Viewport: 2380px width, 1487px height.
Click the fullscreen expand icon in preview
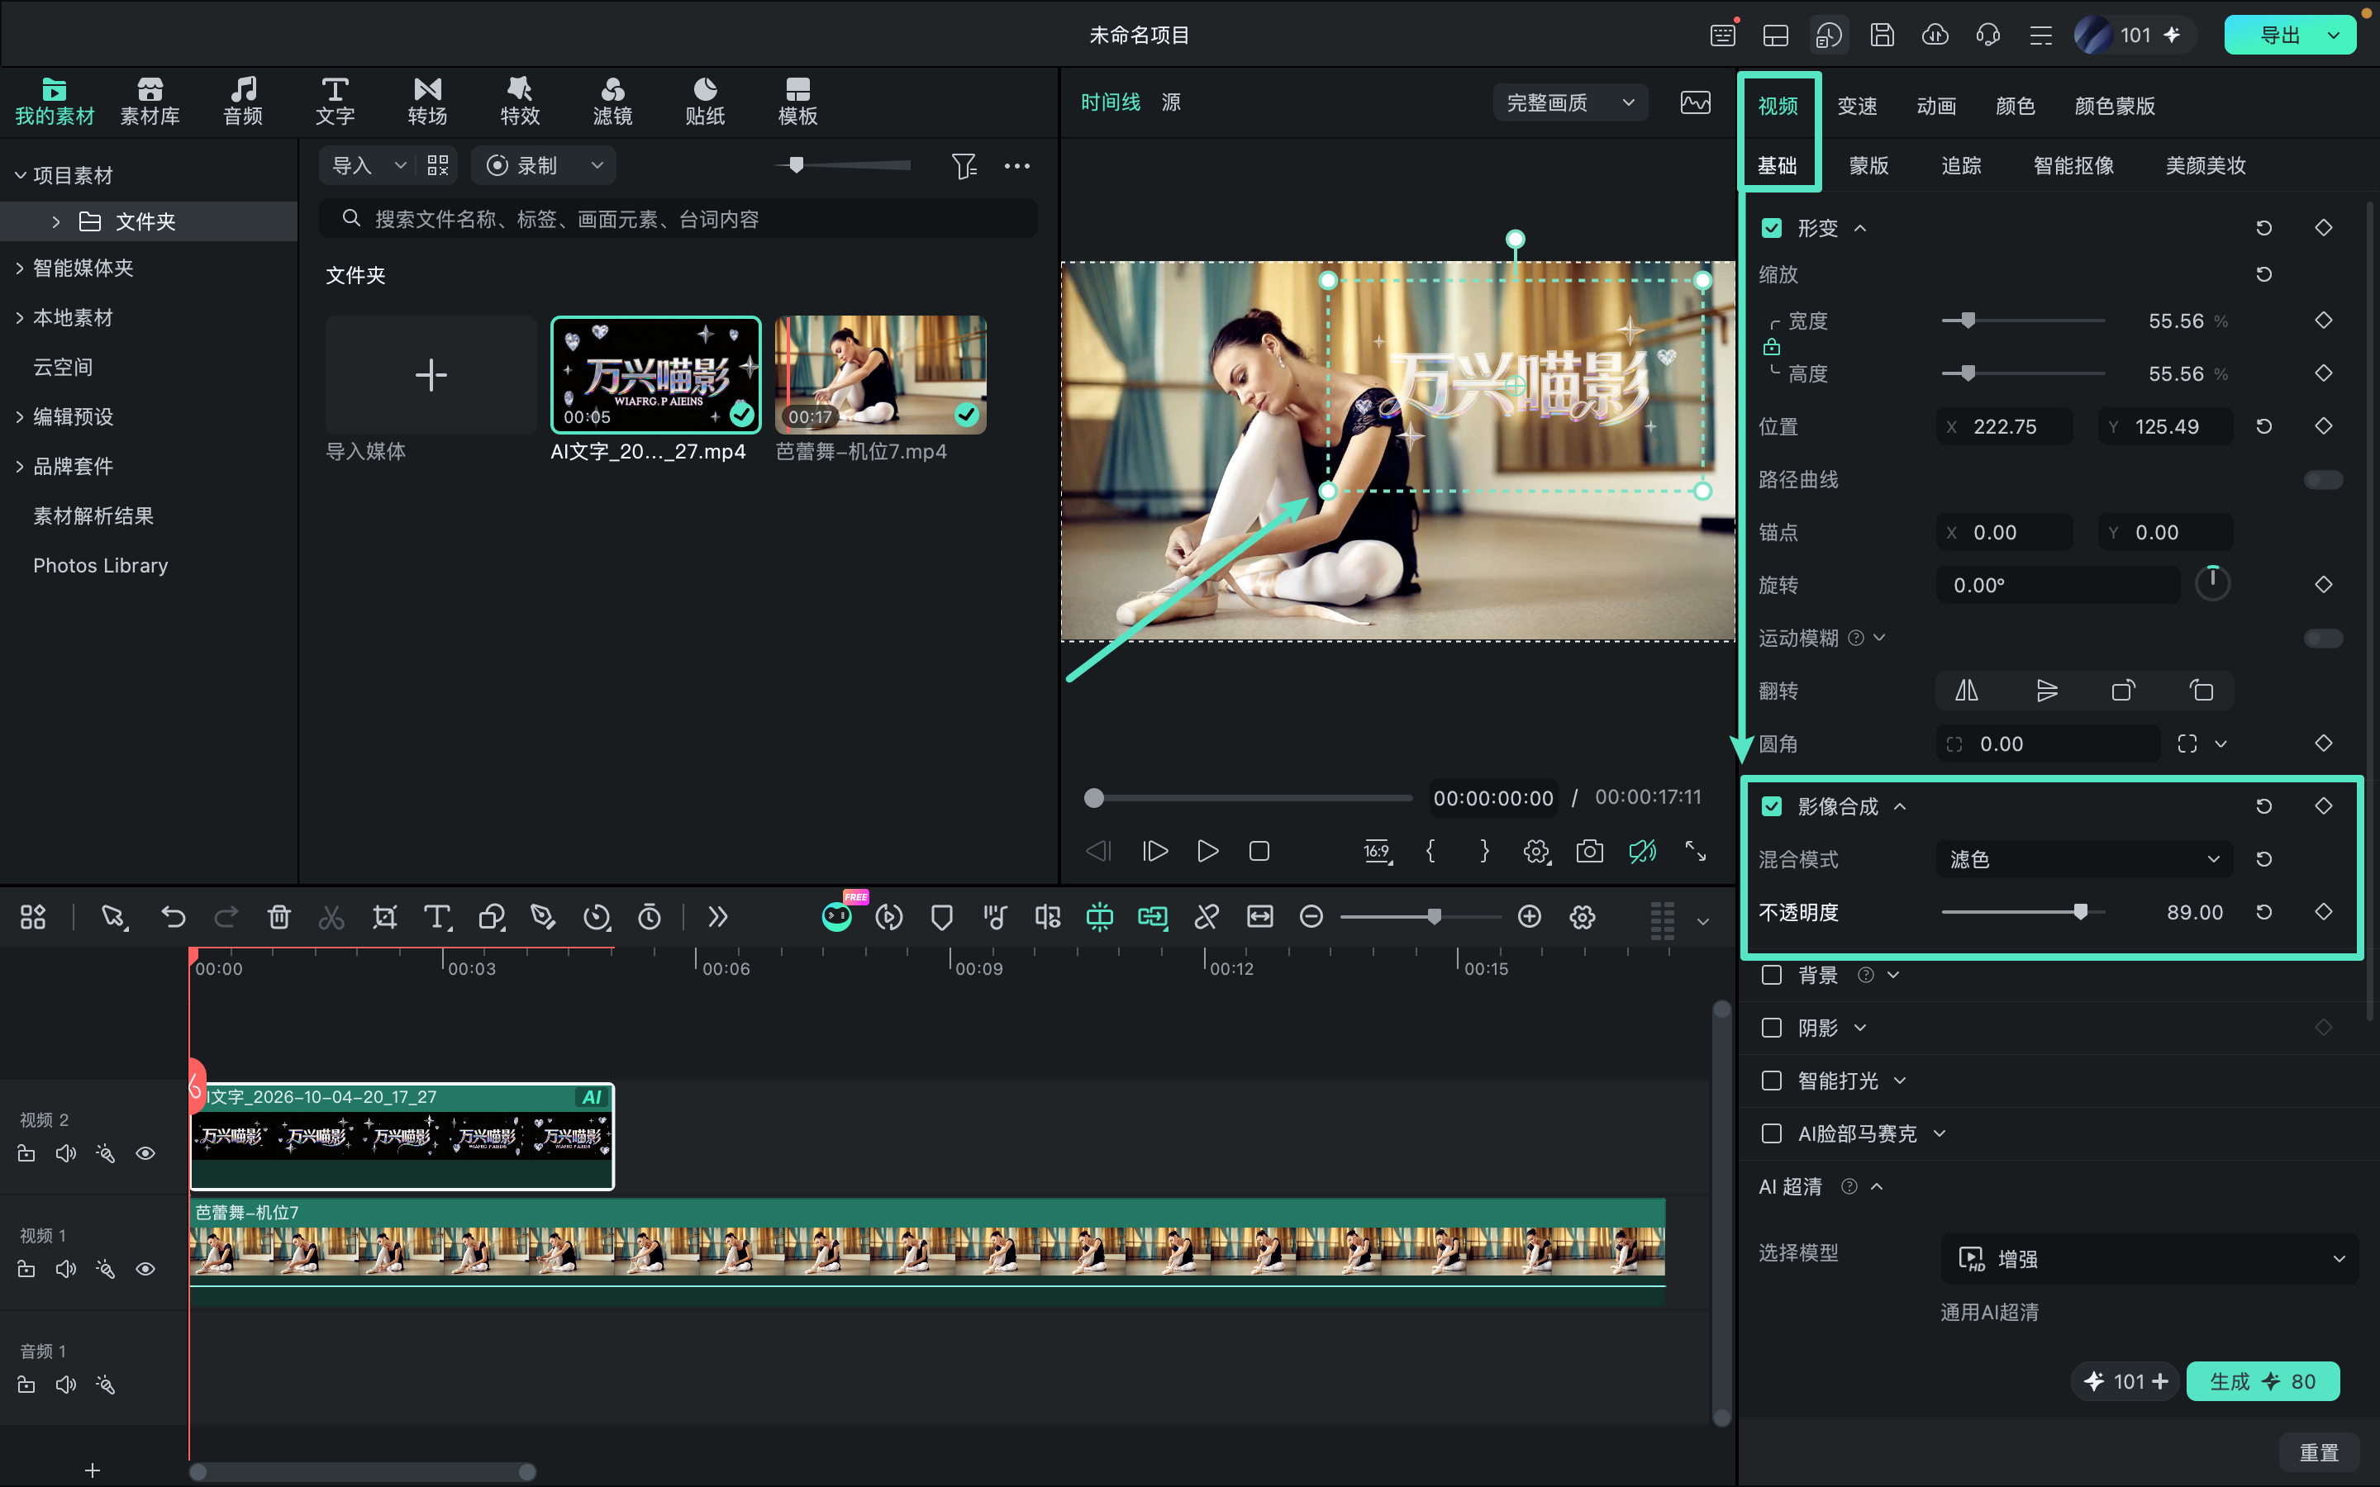[1696, 851]
